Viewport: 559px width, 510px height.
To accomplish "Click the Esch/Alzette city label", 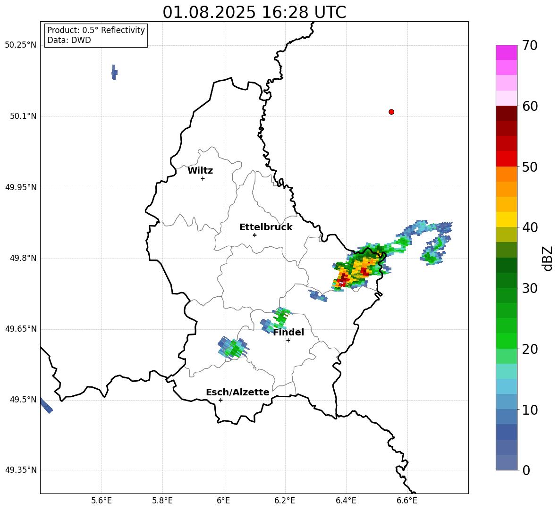I will tap(237, 392).
